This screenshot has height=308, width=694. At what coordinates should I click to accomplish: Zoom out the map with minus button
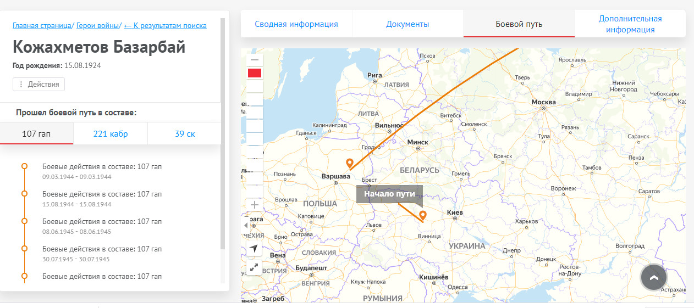tap(254, 59)
